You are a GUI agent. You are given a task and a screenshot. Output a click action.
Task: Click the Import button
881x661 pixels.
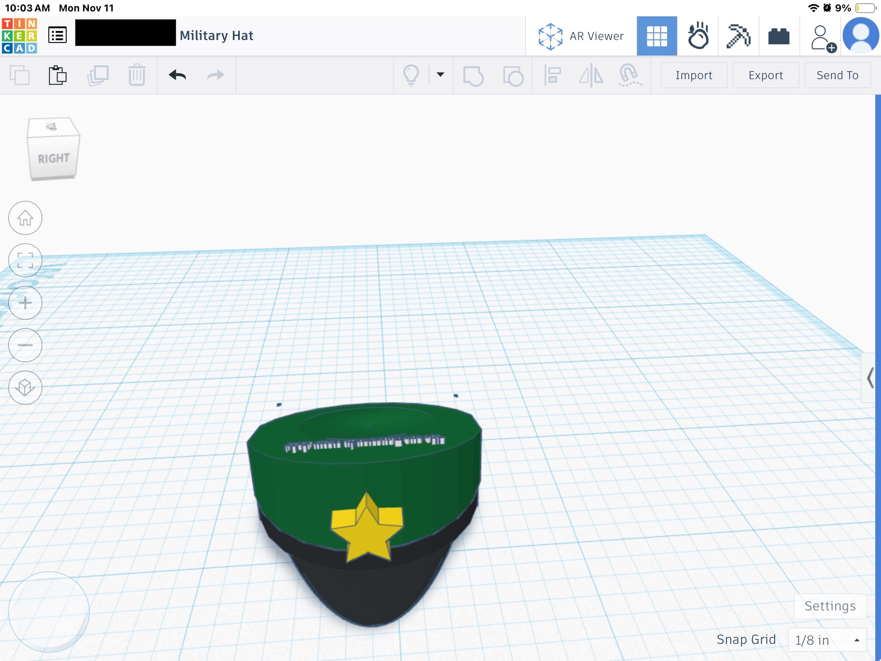click(x=694, y=75)
